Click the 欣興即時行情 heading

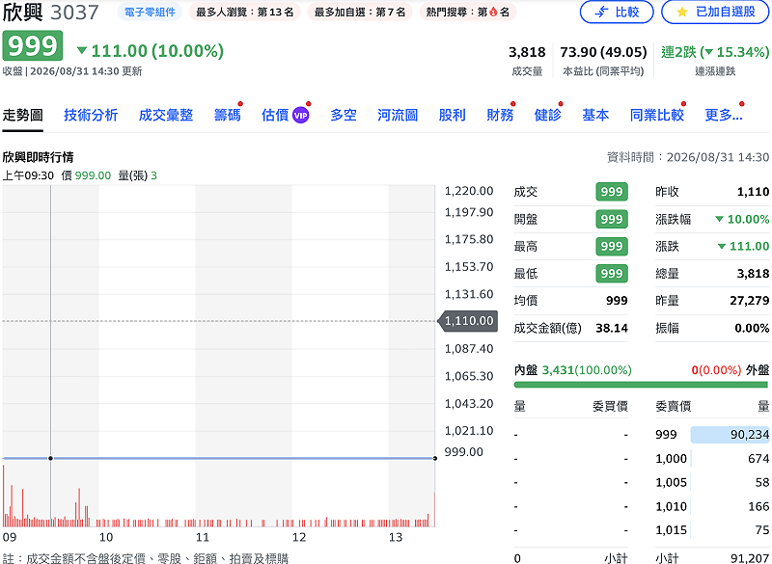(x=38, y=157)
